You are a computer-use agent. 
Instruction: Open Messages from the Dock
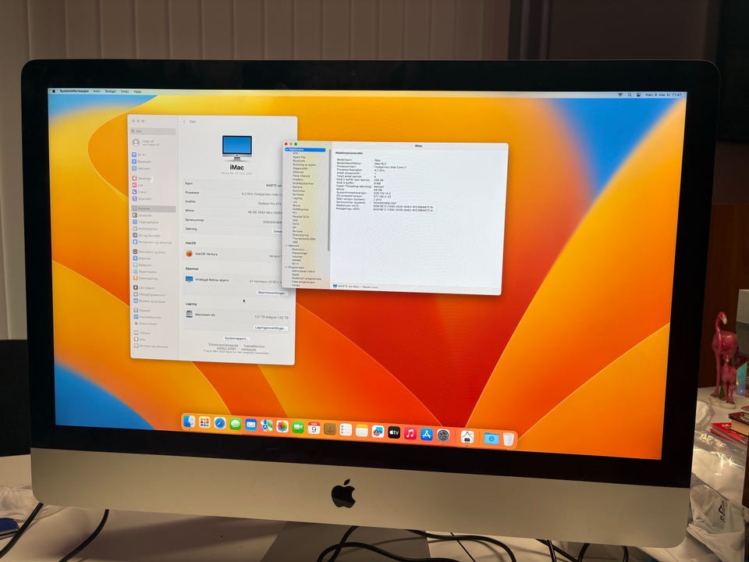tap(236, 424)
